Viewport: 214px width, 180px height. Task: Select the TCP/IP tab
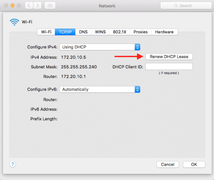(x=65, y=32)
